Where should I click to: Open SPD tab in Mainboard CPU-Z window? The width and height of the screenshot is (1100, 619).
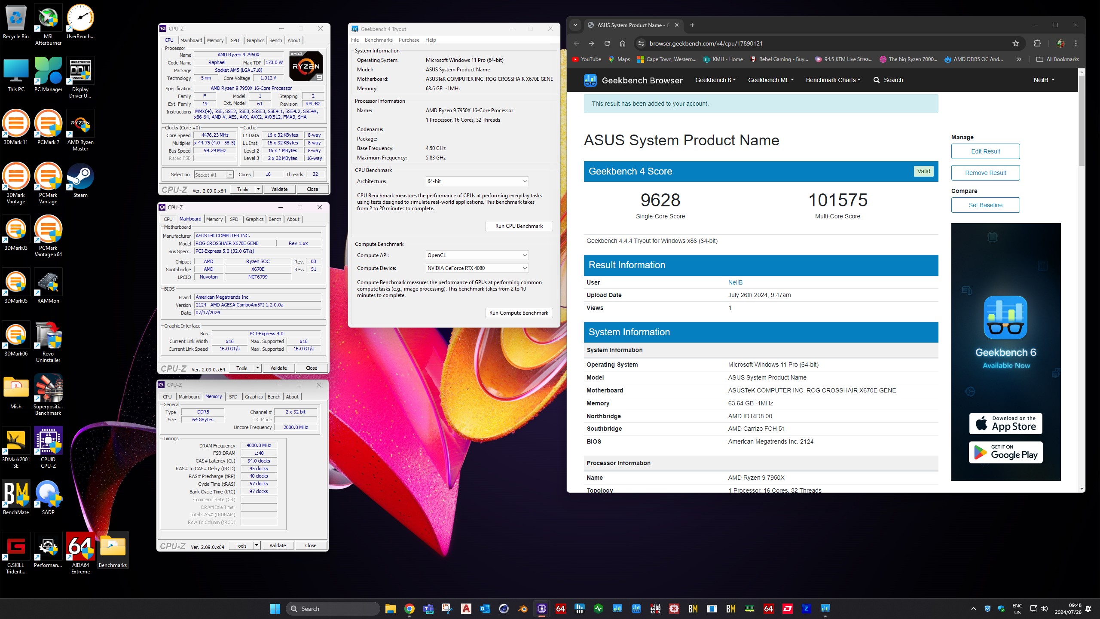click(x=234, y=219)
